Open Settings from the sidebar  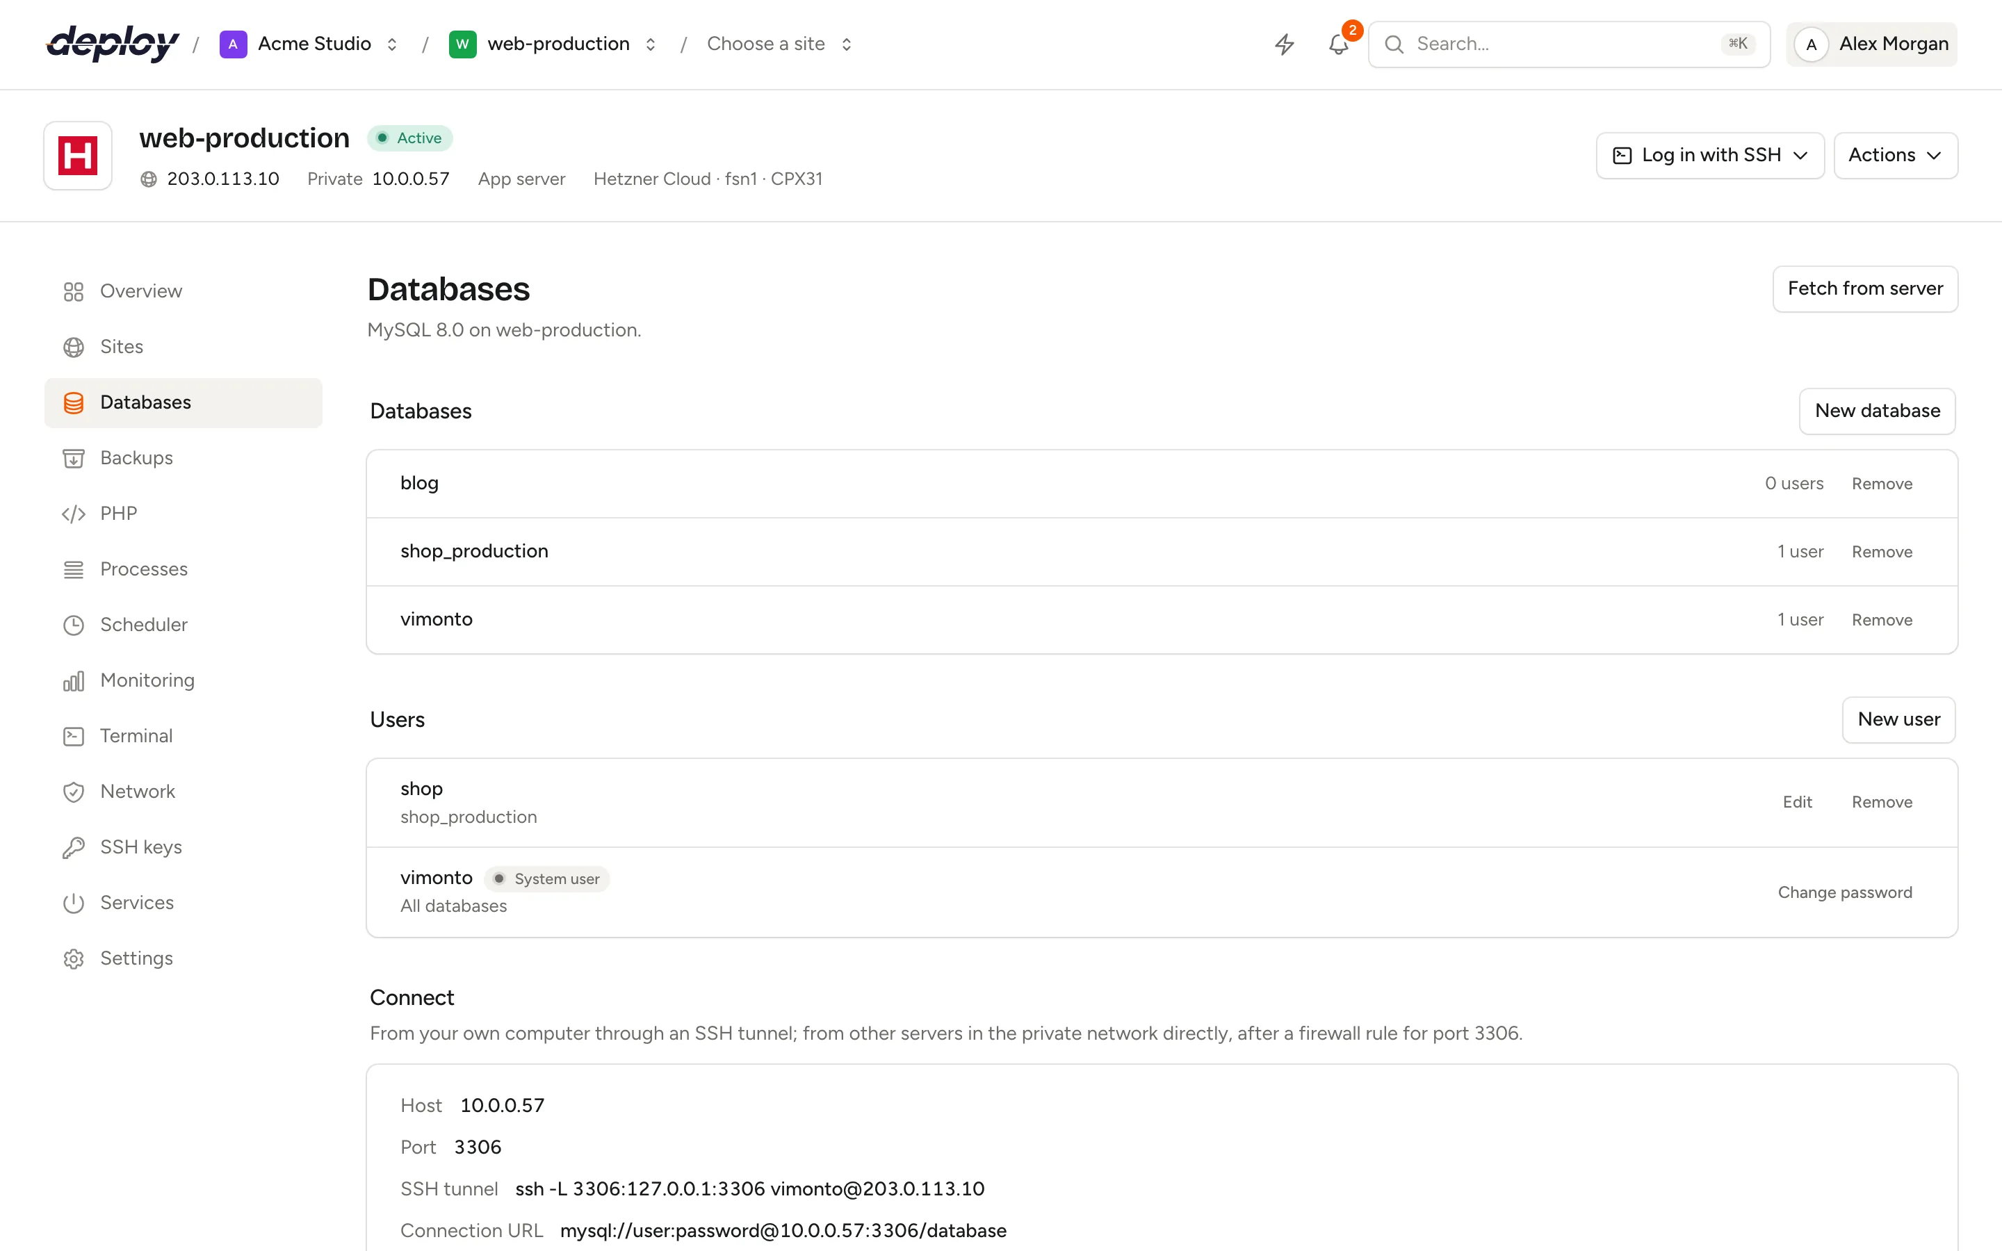coord(184,958)
